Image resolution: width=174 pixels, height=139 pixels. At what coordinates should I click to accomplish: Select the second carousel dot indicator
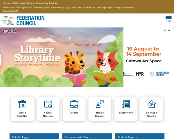coord(169,30)
